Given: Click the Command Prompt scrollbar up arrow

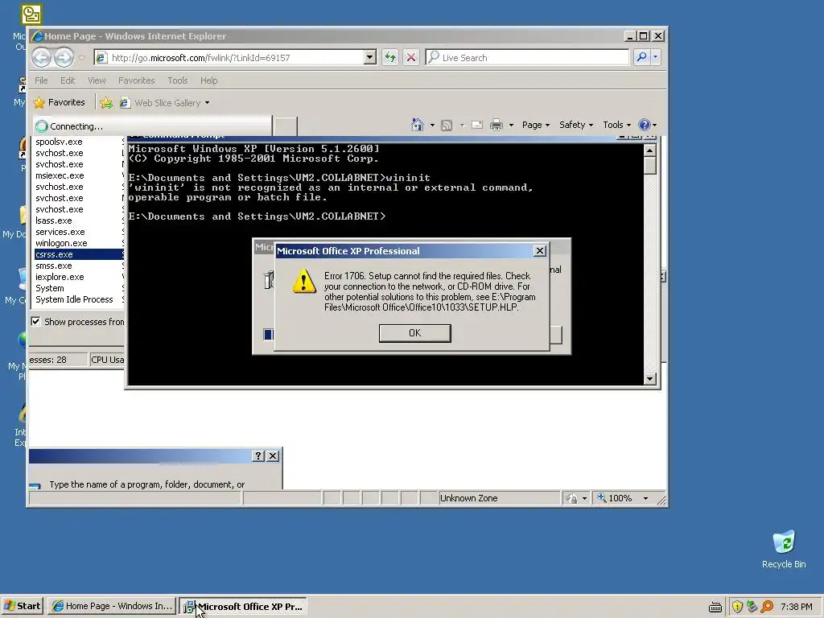Looking at the screenshot, I should click(649, 150).
